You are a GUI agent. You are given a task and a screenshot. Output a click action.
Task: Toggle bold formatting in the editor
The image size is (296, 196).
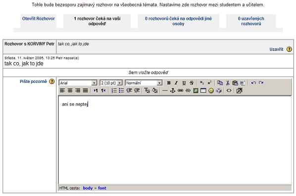point(169,83)
